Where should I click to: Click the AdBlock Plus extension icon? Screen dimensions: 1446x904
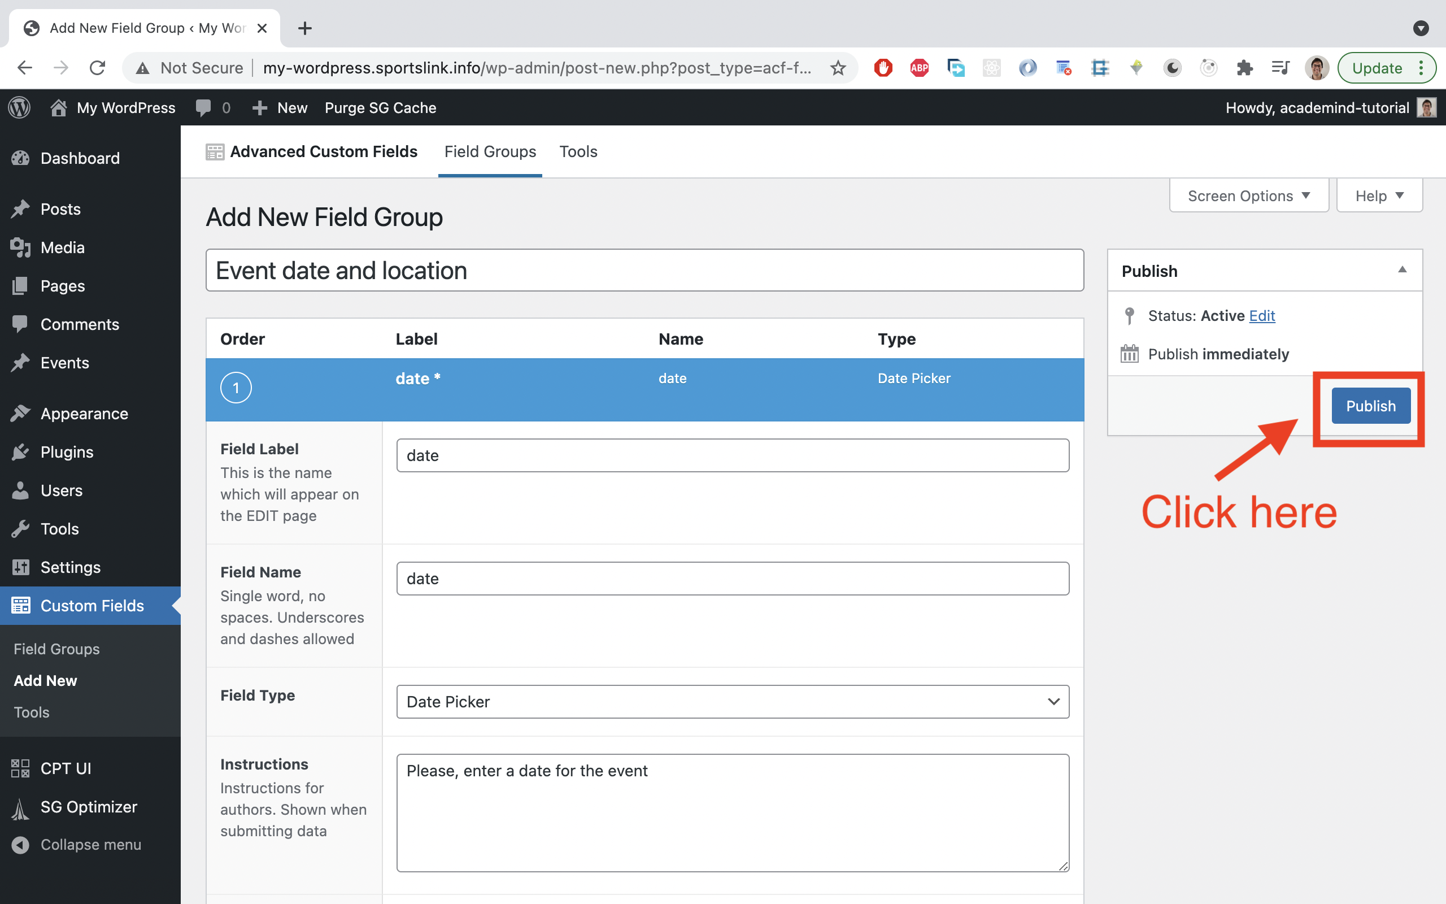click(919, 68)
